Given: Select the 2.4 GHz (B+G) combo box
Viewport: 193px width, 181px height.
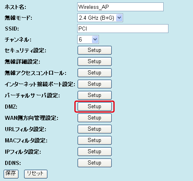Looking at the screenshot, I should coord(100,18).
